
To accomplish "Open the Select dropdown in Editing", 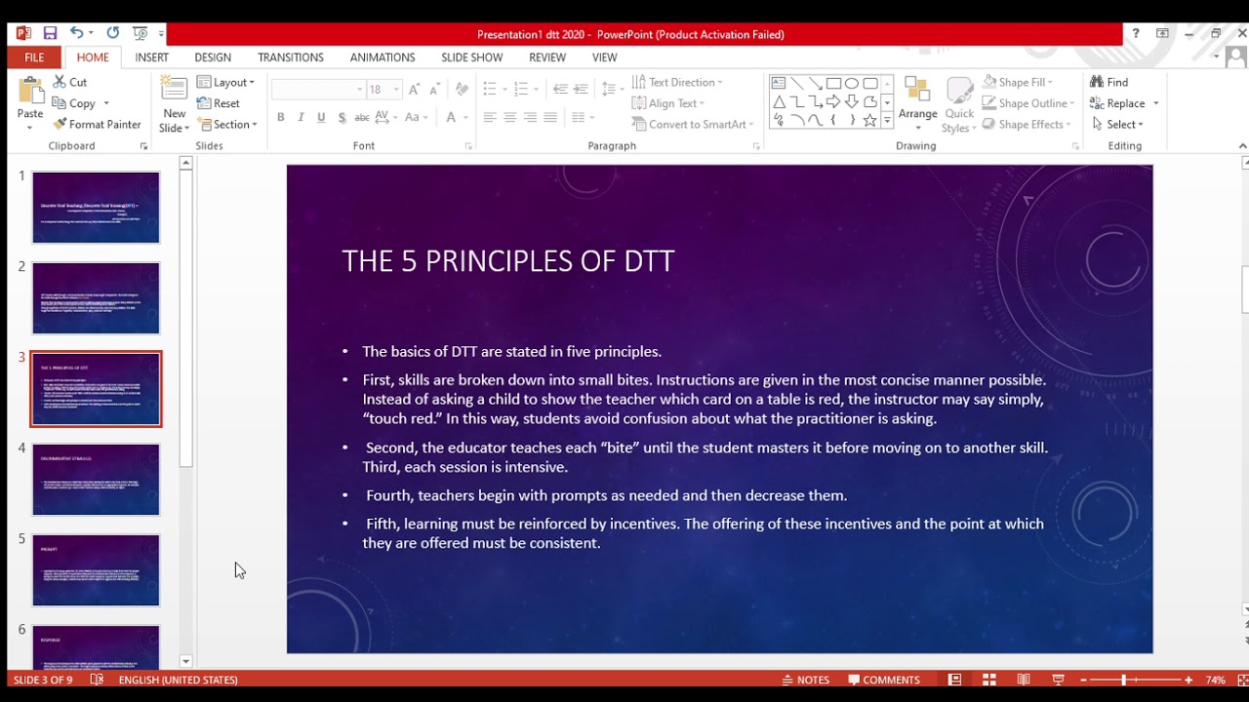I will pyautogui.click(x=1118, y=124).
